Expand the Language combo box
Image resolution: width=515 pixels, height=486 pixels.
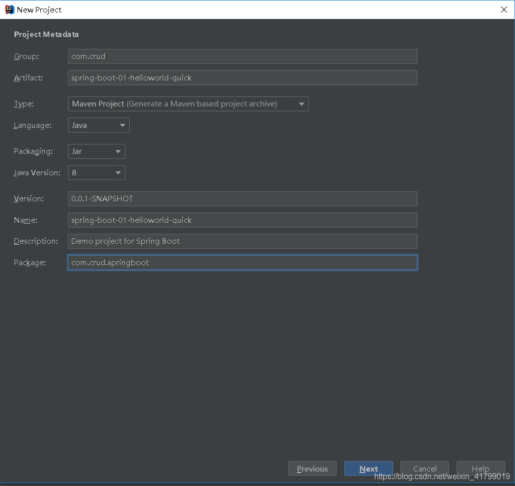(98, 125)
